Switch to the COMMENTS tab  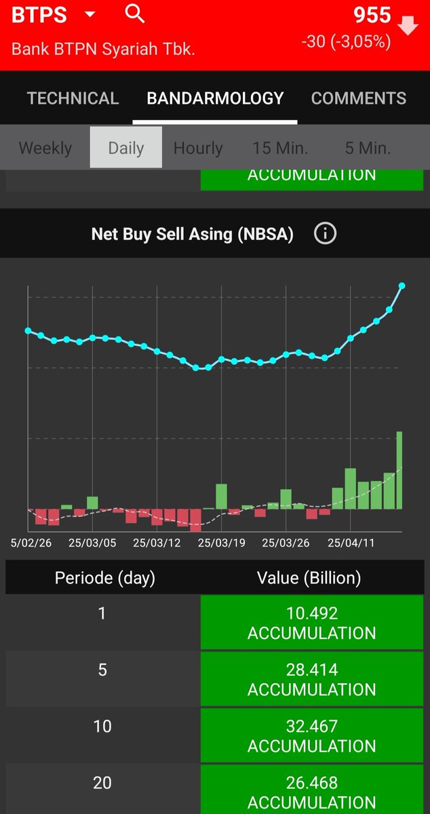[x=358, y=98]
